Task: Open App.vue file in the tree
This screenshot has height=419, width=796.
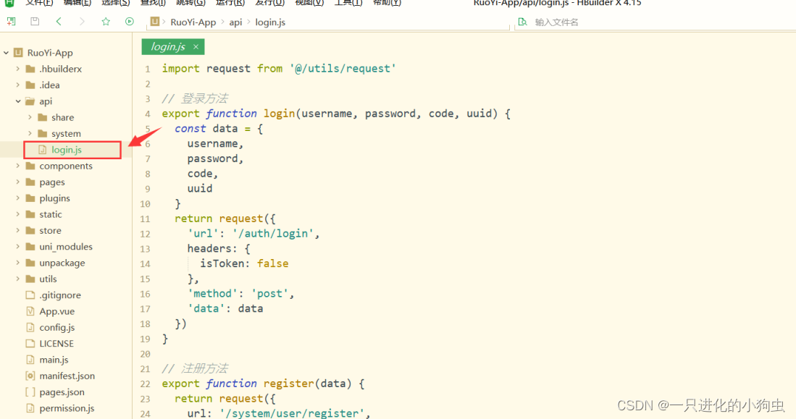Action: [58, 311]
